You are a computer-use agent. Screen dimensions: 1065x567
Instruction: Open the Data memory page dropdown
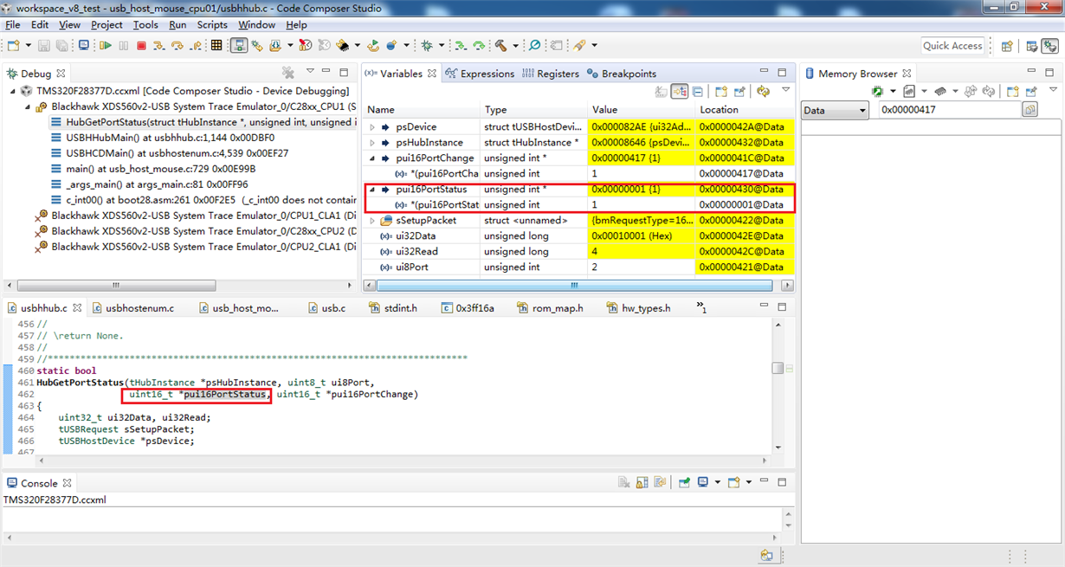835,110
